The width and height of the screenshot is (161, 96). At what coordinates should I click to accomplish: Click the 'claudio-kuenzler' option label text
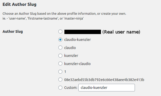[x=77, y=40]
